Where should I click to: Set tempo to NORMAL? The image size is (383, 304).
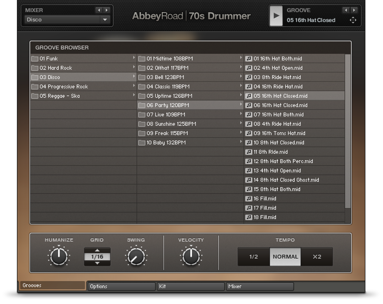[285, 257]
